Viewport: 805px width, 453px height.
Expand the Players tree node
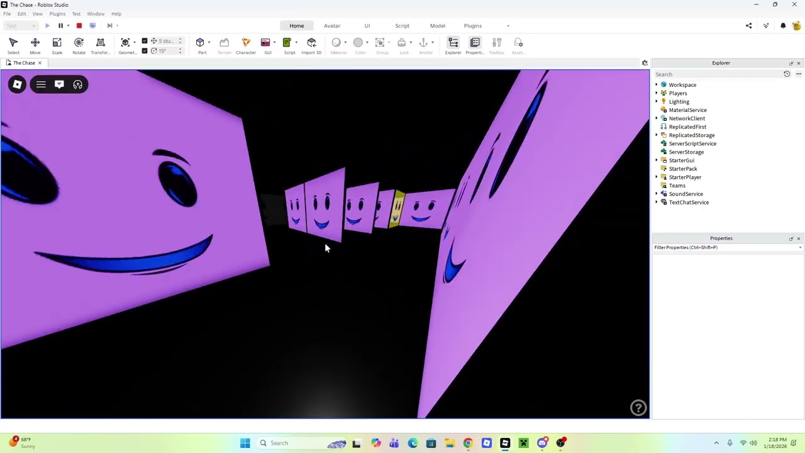pyautogui.click(x=657, y=93)
